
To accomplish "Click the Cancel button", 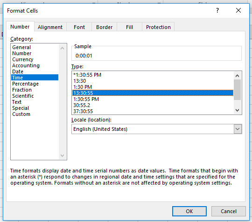I will (228, 211).
